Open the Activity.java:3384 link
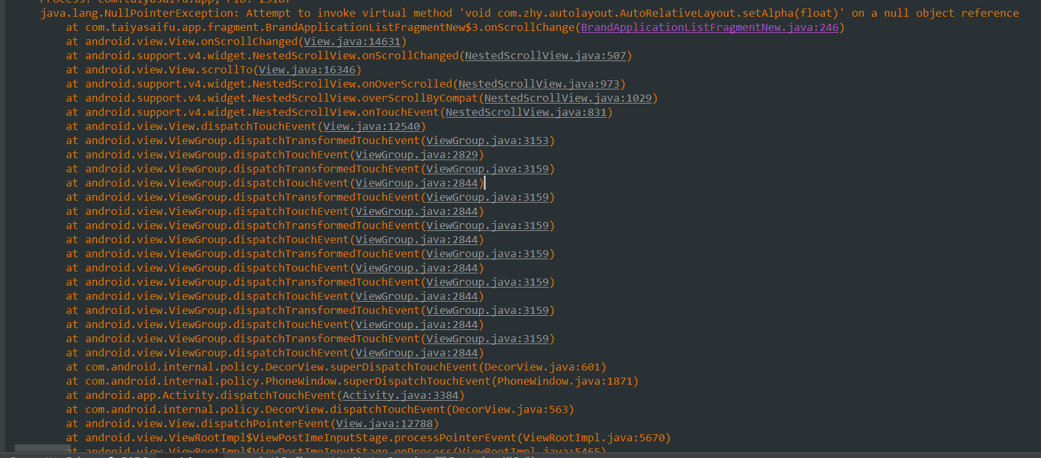 click(x=401, y=396)
